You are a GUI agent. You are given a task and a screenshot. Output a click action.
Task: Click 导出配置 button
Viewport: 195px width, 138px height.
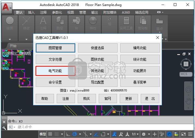98,82
